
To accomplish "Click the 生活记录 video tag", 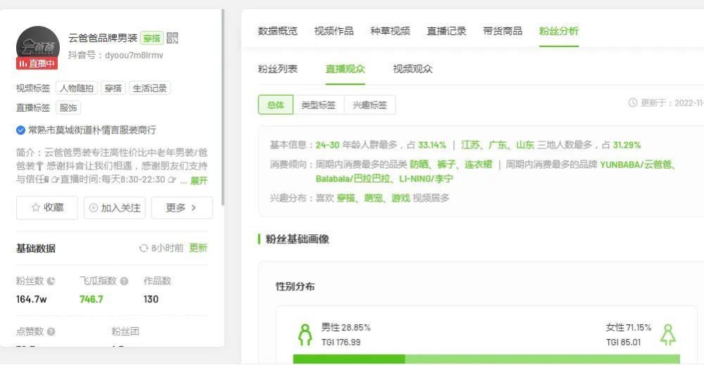I will tap(149, 89).
